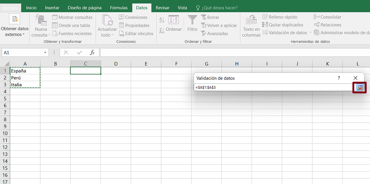The height and width of the screenshot is (184, 370).
Task: Open the Name Box dropdown arrow
Action: (45, 53)
